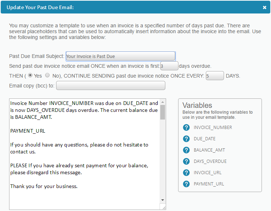Click the email body scrollbar thumb
Screen dimensions: 271x211
tap(163, 112)
